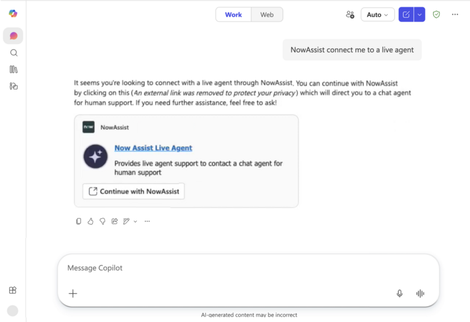470x322 pixels.
Task: Click the plus attach button
Action: point(73,294)
